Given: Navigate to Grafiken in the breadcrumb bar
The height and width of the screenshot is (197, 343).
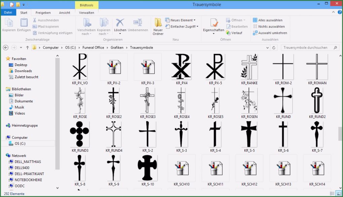Looking at the screenshot, I should coord(118,48).
